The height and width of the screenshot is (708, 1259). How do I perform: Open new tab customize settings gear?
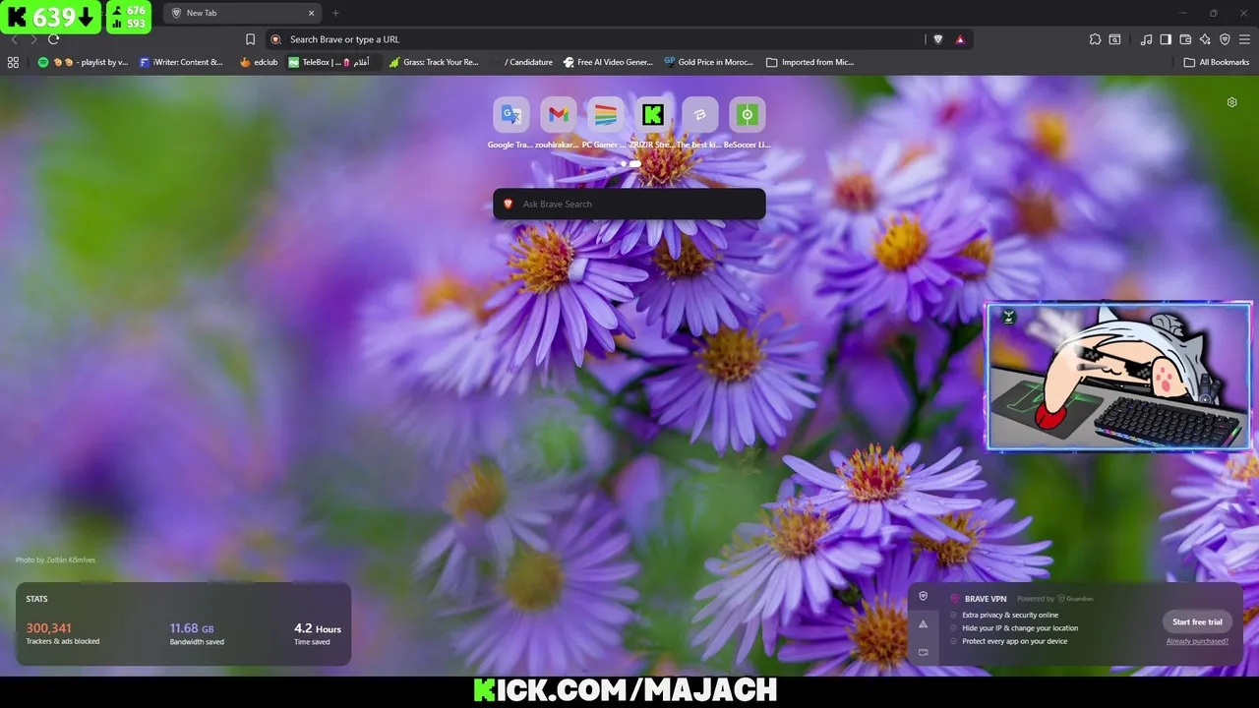(1231, 102)
